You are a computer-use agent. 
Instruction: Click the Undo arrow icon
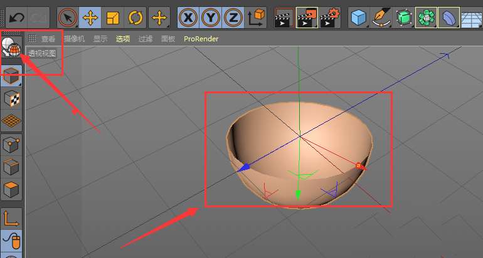tap(16, 18)
